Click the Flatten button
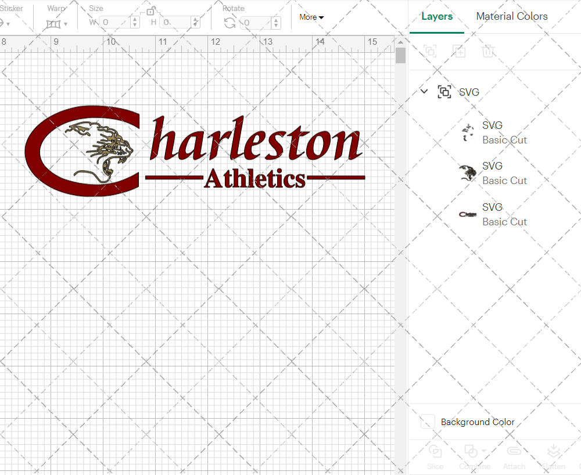581x475 pixels. click(554, 457)
